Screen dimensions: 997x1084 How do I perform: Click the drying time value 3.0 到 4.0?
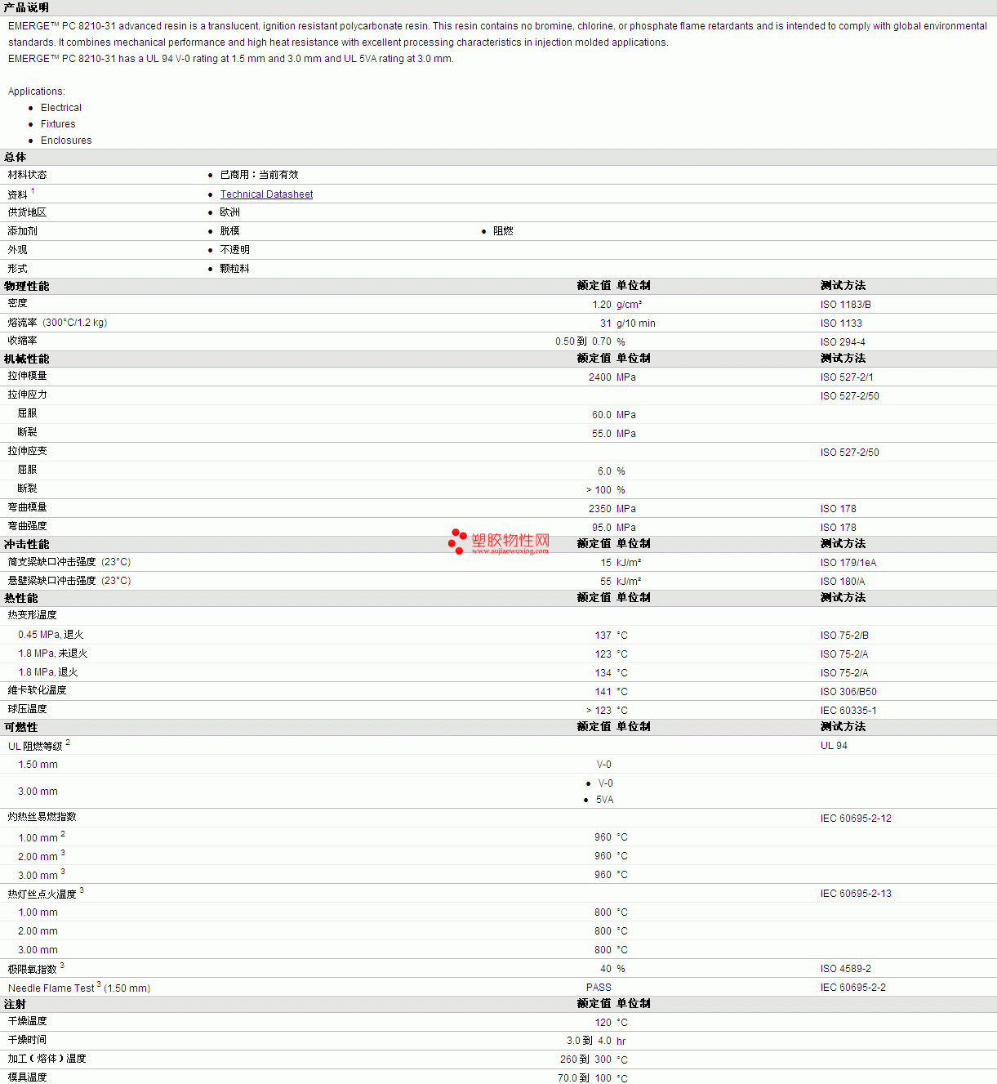[x=589, y=1041]
